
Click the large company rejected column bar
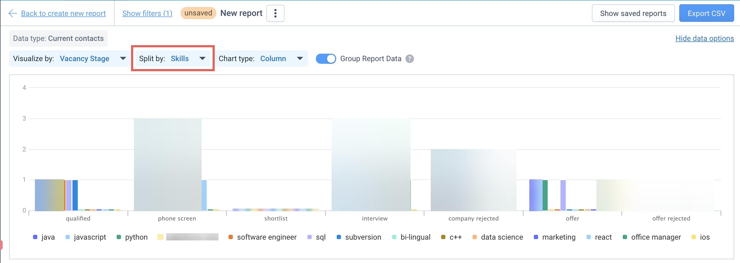tap(473, 180)
